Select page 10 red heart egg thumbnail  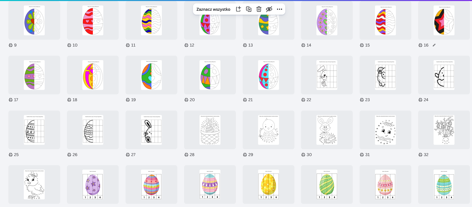[93, 21]
